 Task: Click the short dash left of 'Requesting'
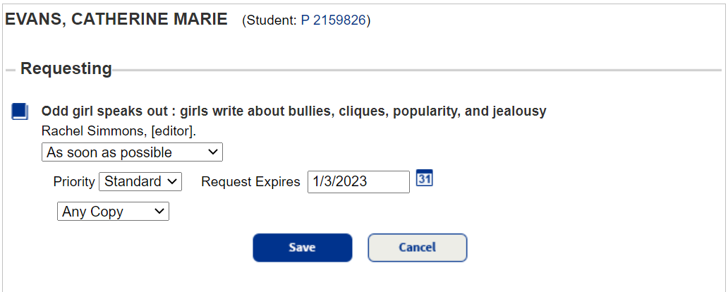(x=11, y=70)
